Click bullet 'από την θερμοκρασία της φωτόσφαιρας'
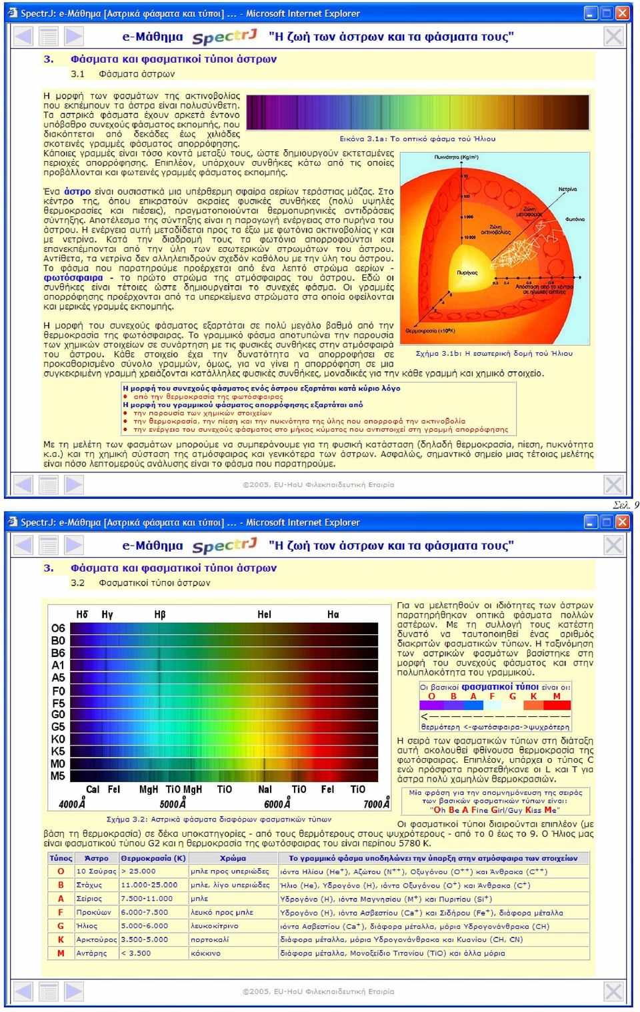Viewport: 640px width, 1012px height. pyautogui.click(x=208, y=396)
